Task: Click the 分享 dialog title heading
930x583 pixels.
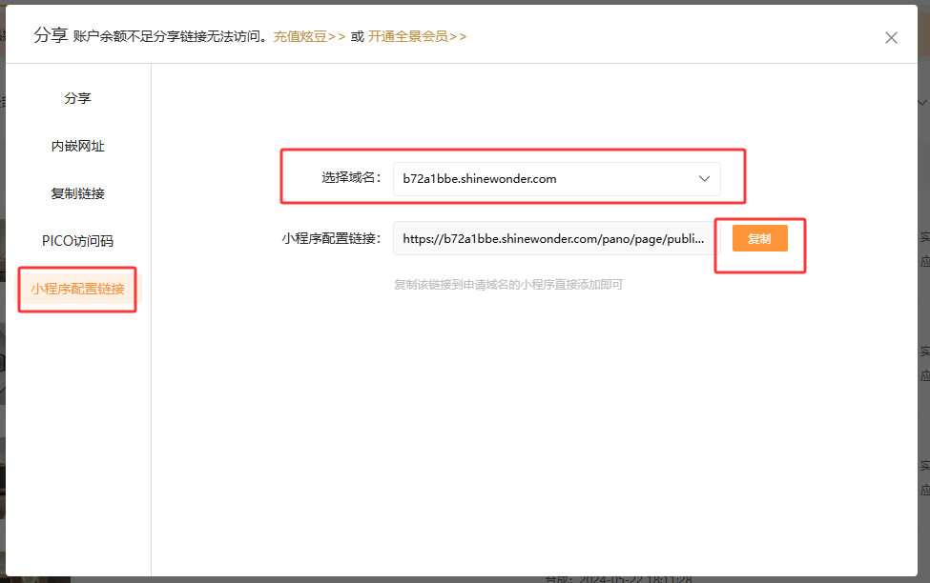Action: [51, 35]
